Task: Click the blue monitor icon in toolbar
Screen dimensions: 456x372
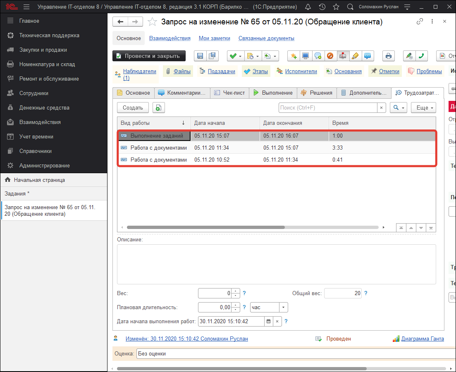Action: (x=306, y=56)
